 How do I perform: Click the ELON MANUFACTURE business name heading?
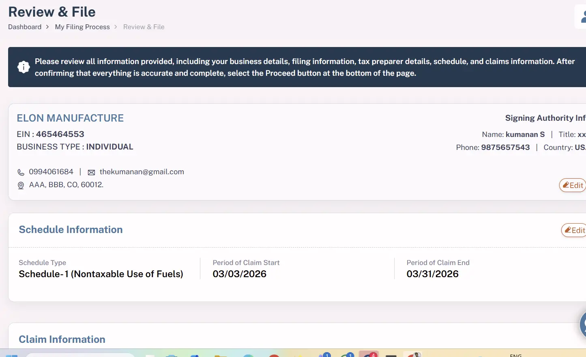70,118
